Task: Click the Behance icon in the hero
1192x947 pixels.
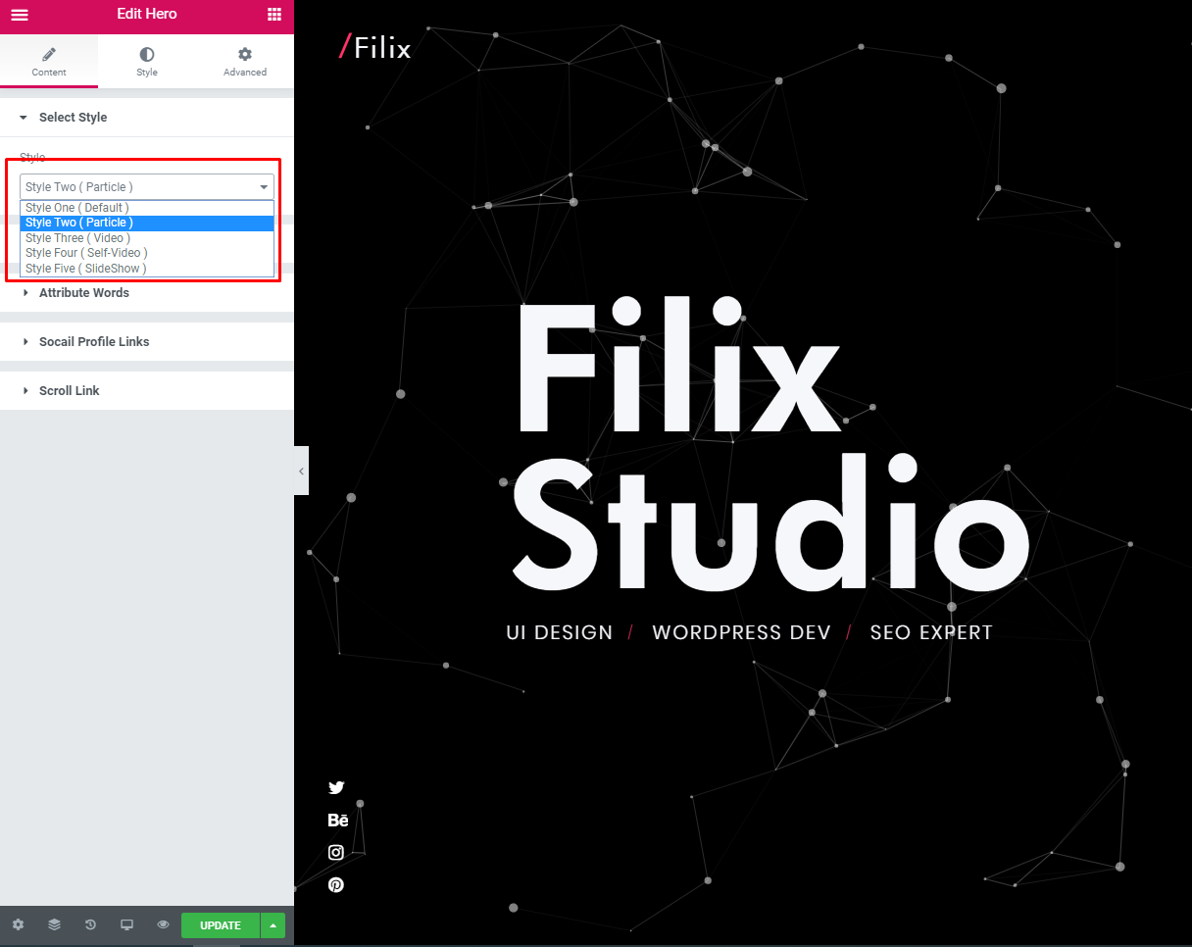Action: (x=337, y=820)
